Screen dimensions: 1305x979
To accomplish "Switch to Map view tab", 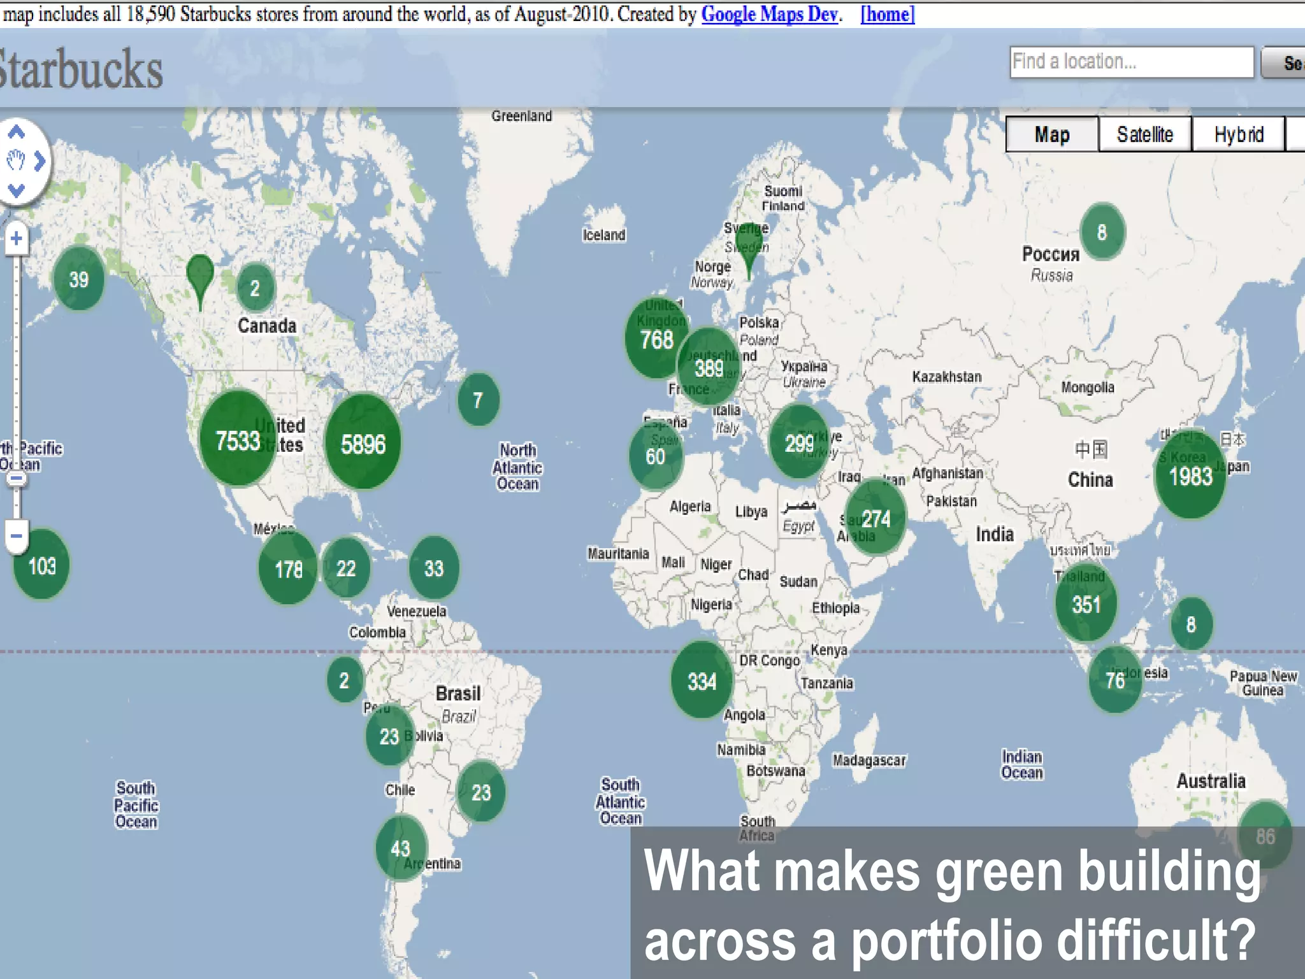I will (x=1052, y=134).
